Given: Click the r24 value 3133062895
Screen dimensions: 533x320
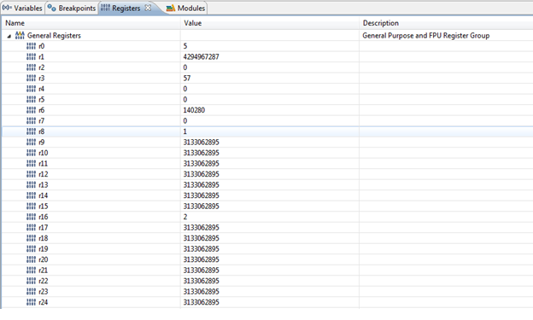Looking at the screenshot, I should pyautogui.click(x=202, y=302).
